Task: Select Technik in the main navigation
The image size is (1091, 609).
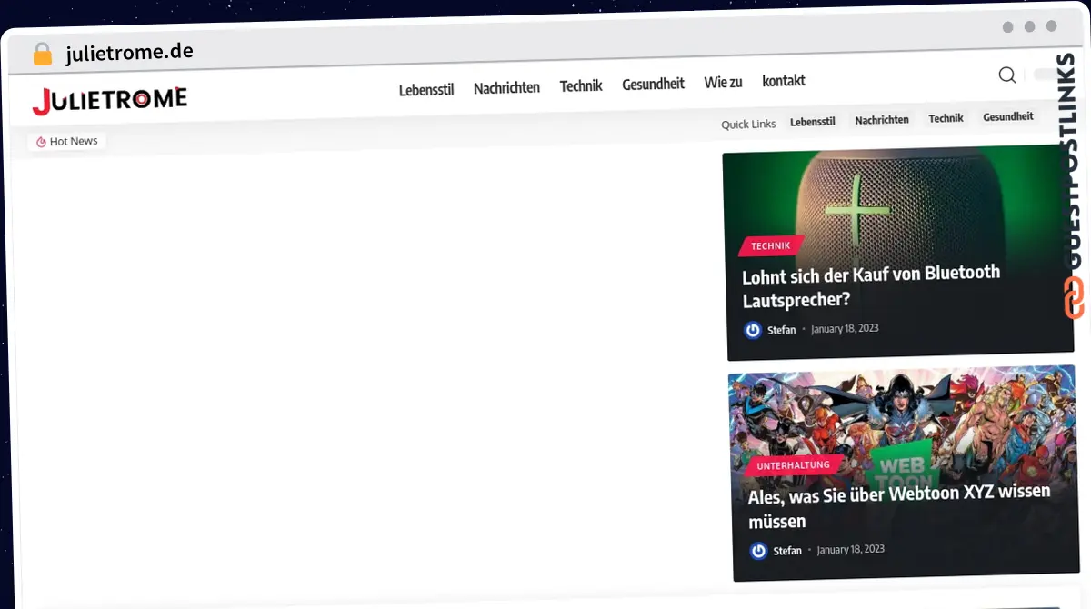Action: (581, 86)
